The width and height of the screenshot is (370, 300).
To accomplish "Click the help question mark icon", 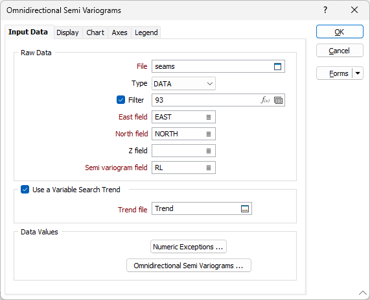I will tap(325, 10).
